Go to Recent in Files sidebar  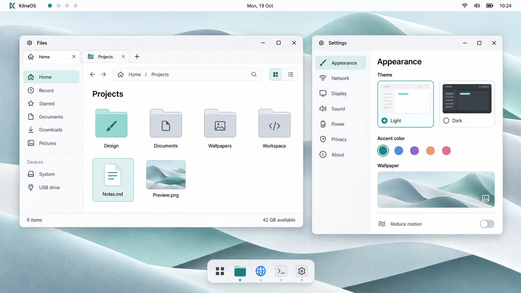(51, 90)
